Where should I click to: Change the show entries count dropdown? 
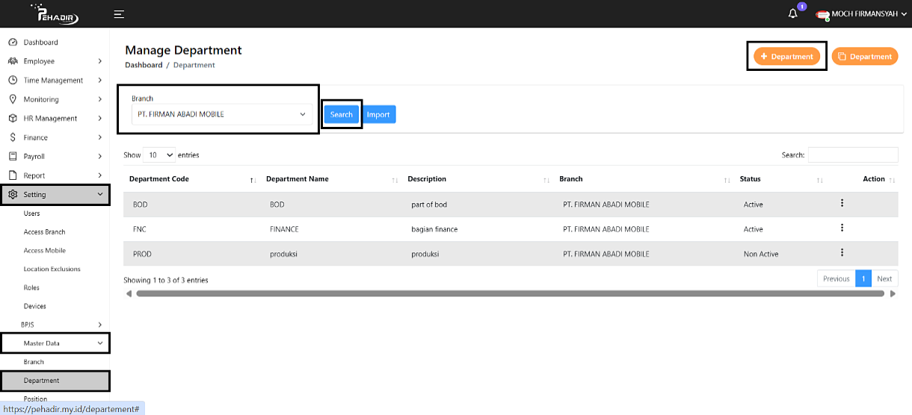click(x=158, y=155)
